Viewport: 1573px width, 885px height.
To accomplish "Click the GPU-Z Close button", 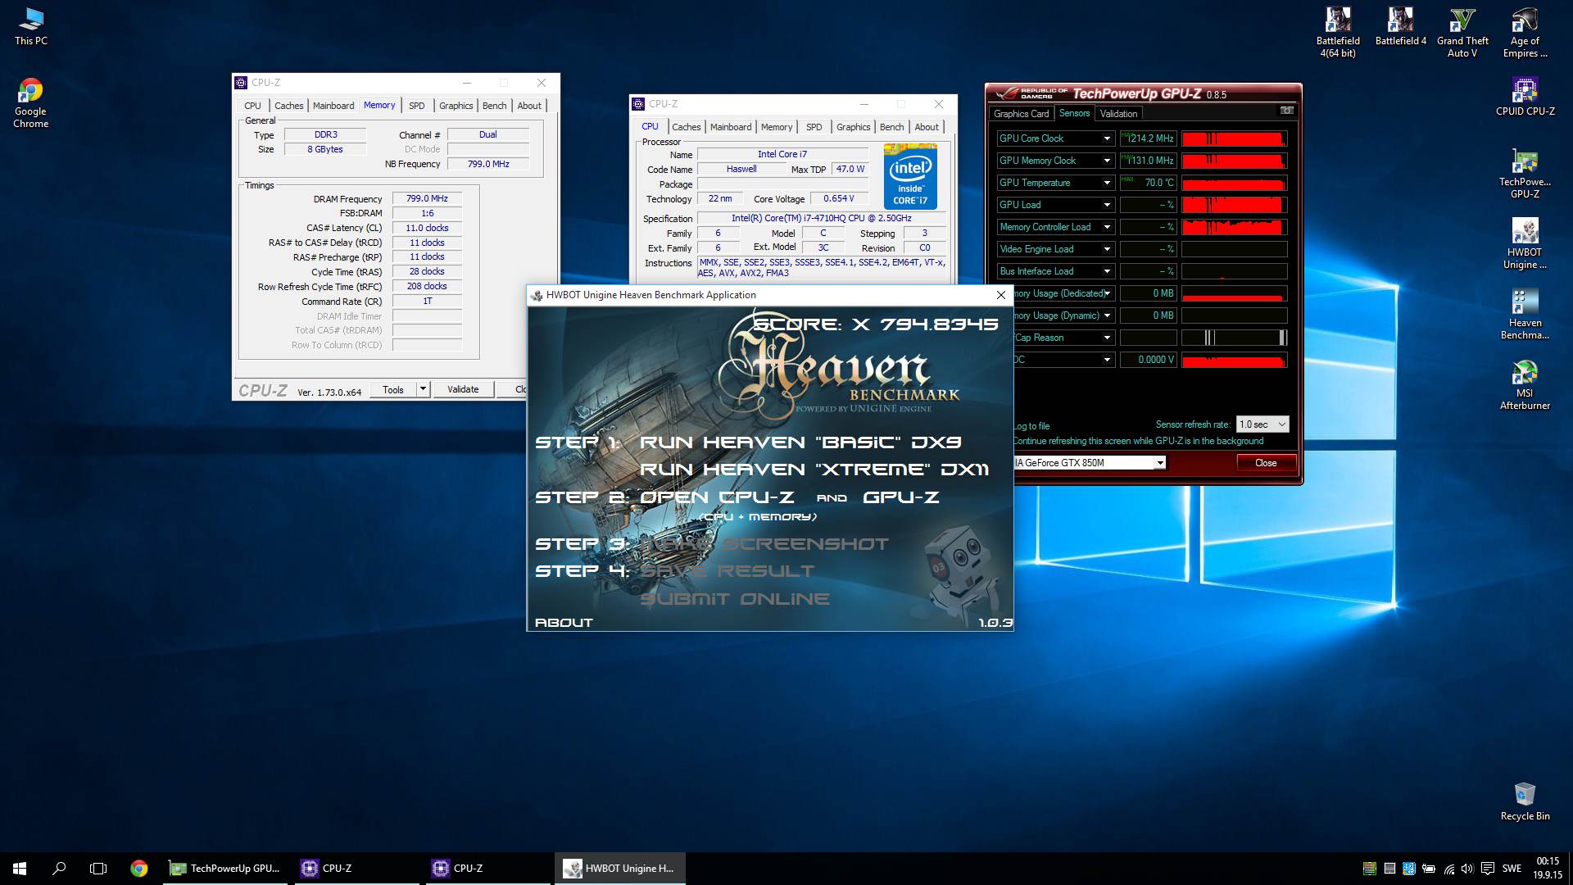I will (x=1266, y=463).
